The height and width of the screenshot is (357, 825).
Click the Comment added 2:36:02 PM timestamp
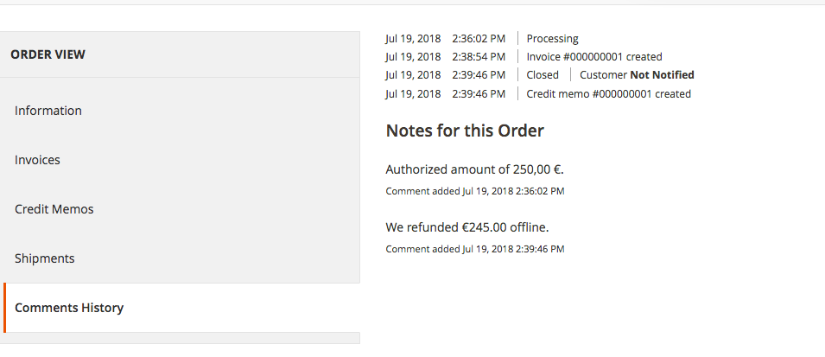click(474, 191)
